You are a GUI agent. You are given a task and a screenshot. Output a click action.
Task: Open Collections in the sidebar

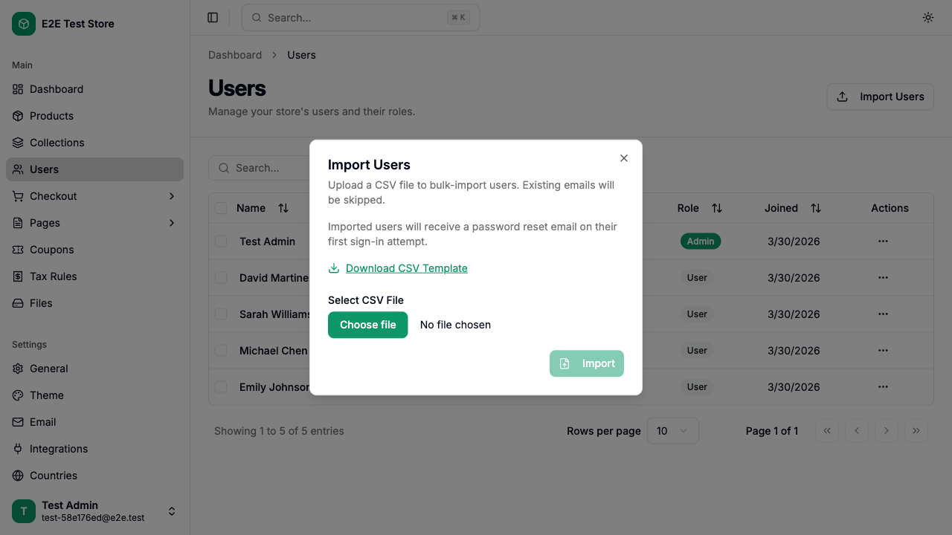point(94,143)
